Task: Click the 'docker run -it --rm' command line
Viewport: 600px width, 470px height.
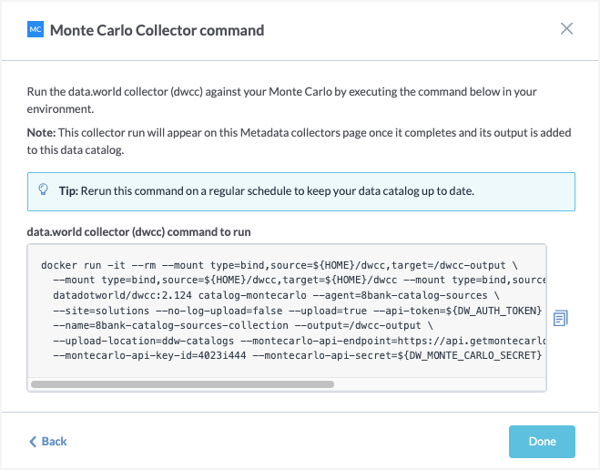Action: 279,265
